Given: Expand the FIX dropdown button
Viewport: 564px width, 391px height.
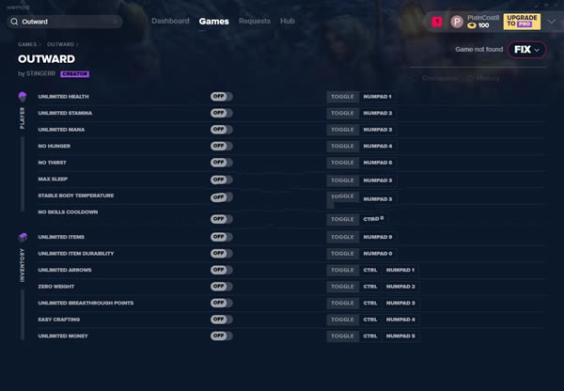Looking at the screenshot, I should click(526, 49).
